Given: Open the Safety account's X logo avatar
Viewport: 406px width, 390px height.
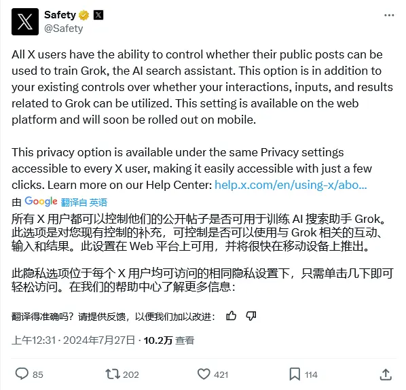Looking at the screenshot, I should coord(25,22).
